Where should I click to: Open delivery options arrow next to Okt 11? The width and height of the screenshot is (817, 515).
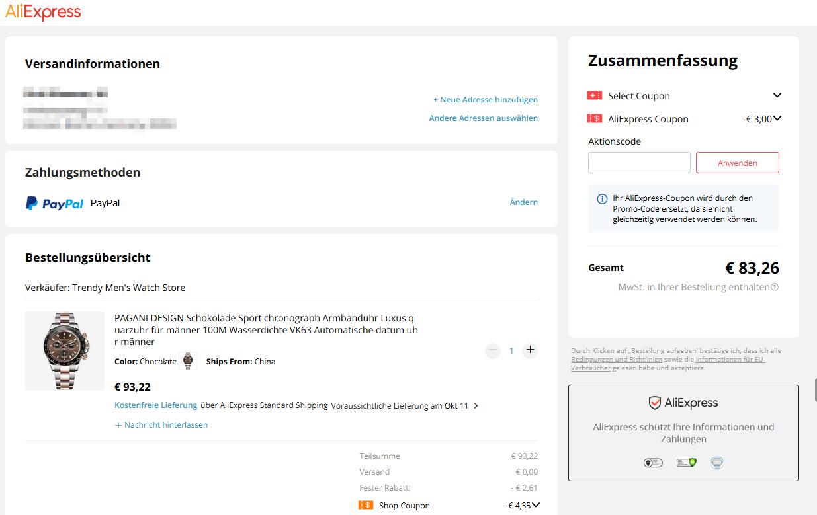point(476,406)
